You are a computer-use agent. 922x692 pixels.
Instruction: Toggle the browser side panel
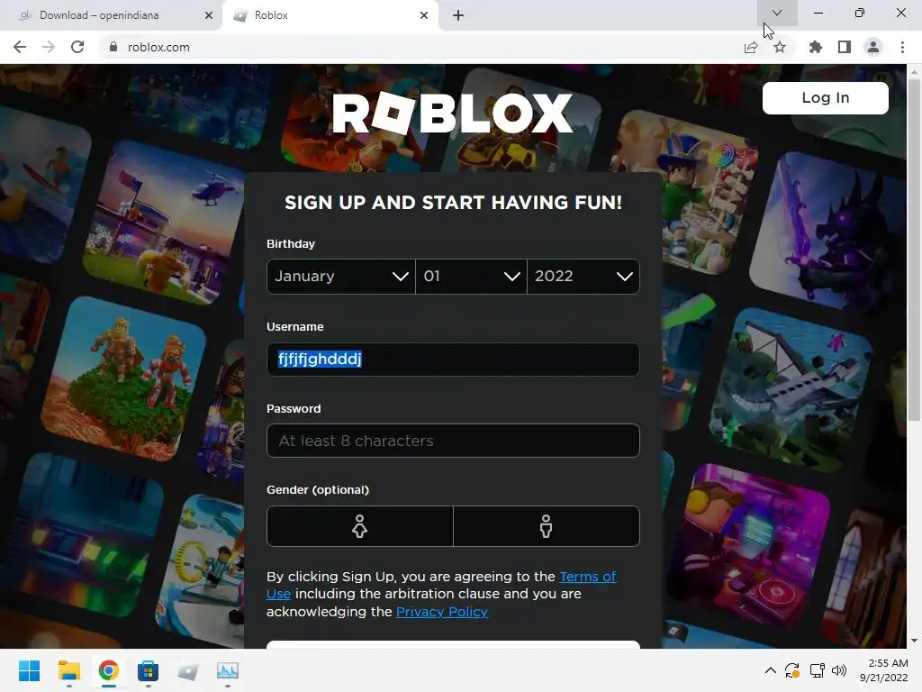coord(845,47)
